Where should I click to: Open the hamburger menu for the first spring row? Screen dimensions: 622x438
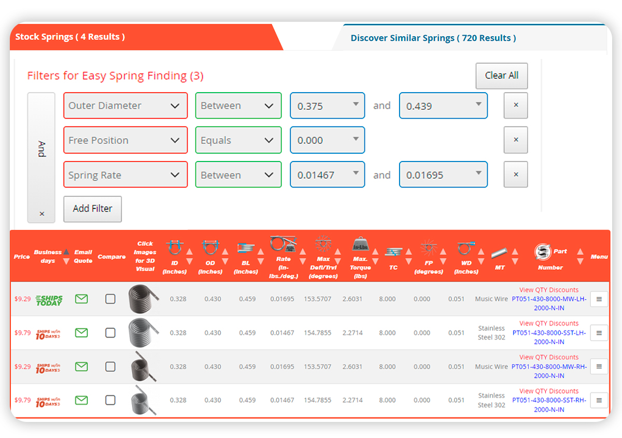(x=599, y=299)
